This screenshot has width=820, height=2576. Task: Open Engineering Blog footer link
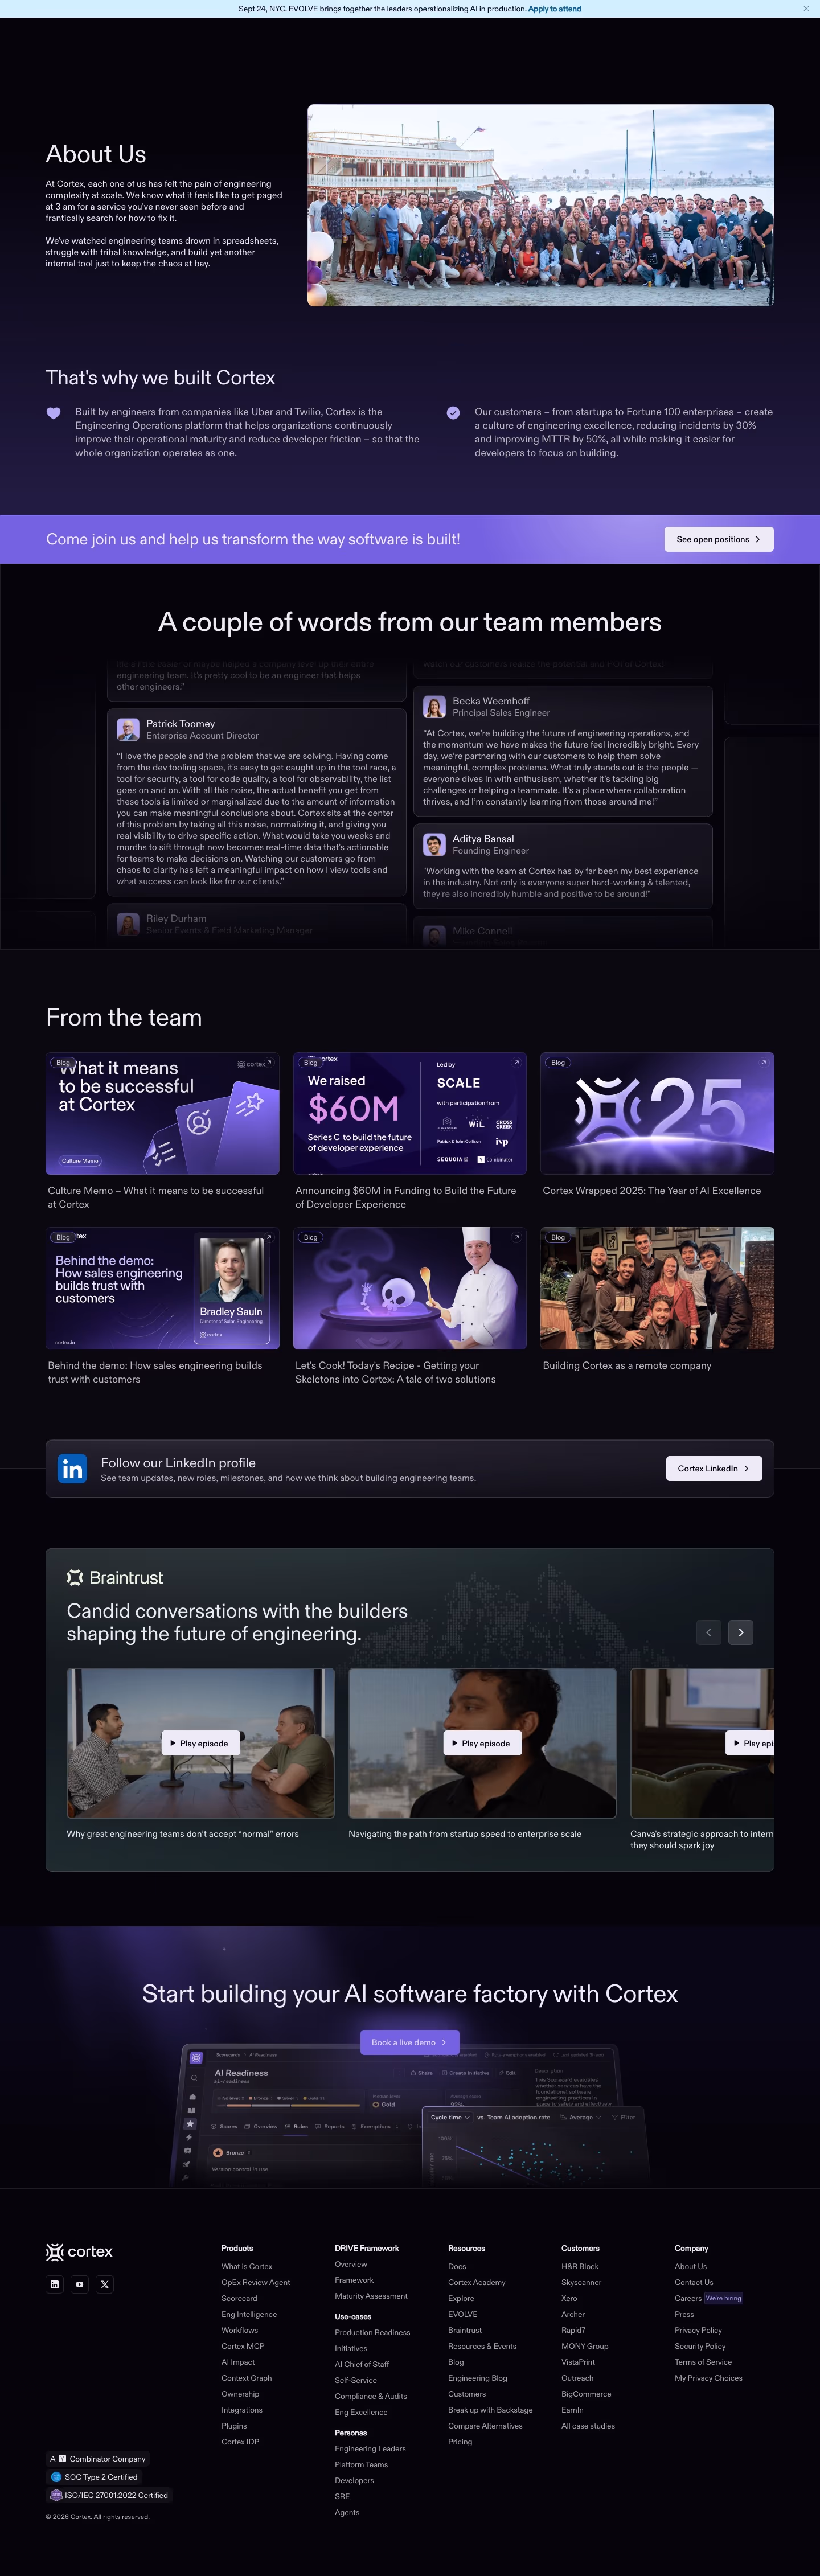478,2378
